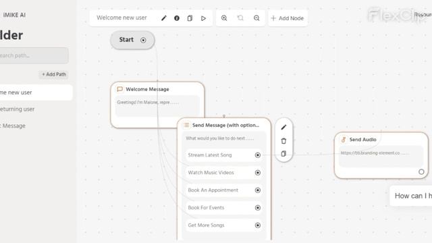Click the Get More Songs connector dot
Screen dimensions: 432x243
258,225
